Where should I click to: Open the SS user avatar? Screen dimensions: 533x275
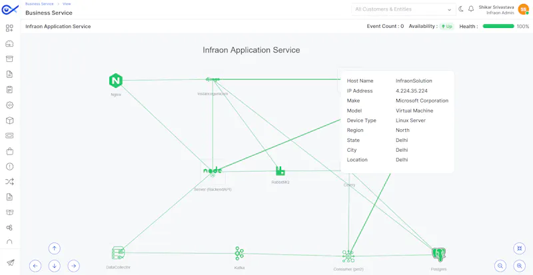coord(523,9)
